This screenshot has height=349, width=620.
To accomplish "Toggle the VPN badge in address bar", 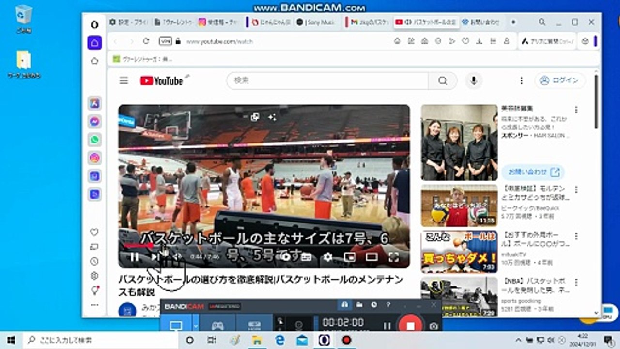I will pyautogui.click(x=165, y=41).
